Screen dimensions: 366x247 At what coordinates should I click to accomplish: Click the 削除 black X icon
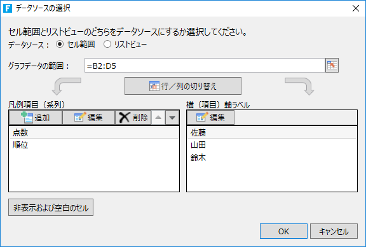coord(125,117)
